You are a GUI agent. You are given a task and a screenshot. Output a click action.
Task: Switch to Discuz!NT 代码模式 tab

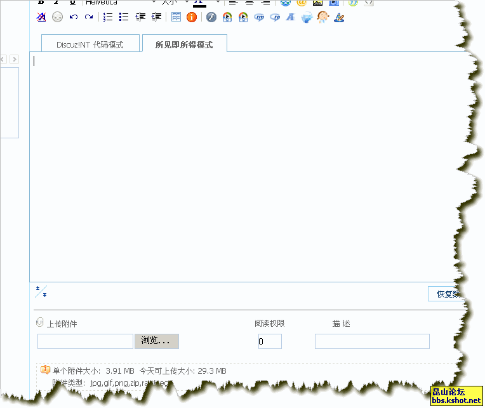pyautogui.click(x=90, y=44)
